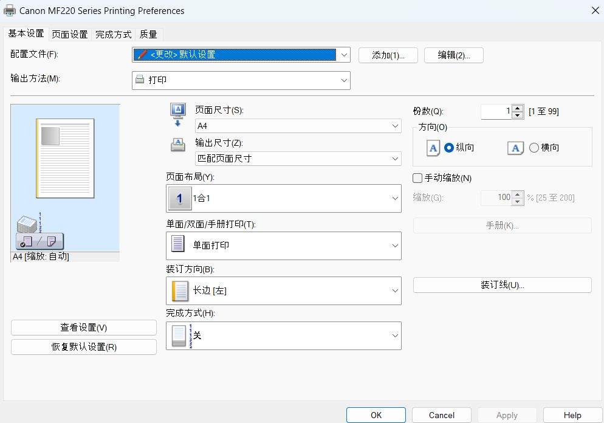The width and height of the screenshot is (604, 423).
Task: Select the 横向 orientation radio button
Action: point(533,147)
